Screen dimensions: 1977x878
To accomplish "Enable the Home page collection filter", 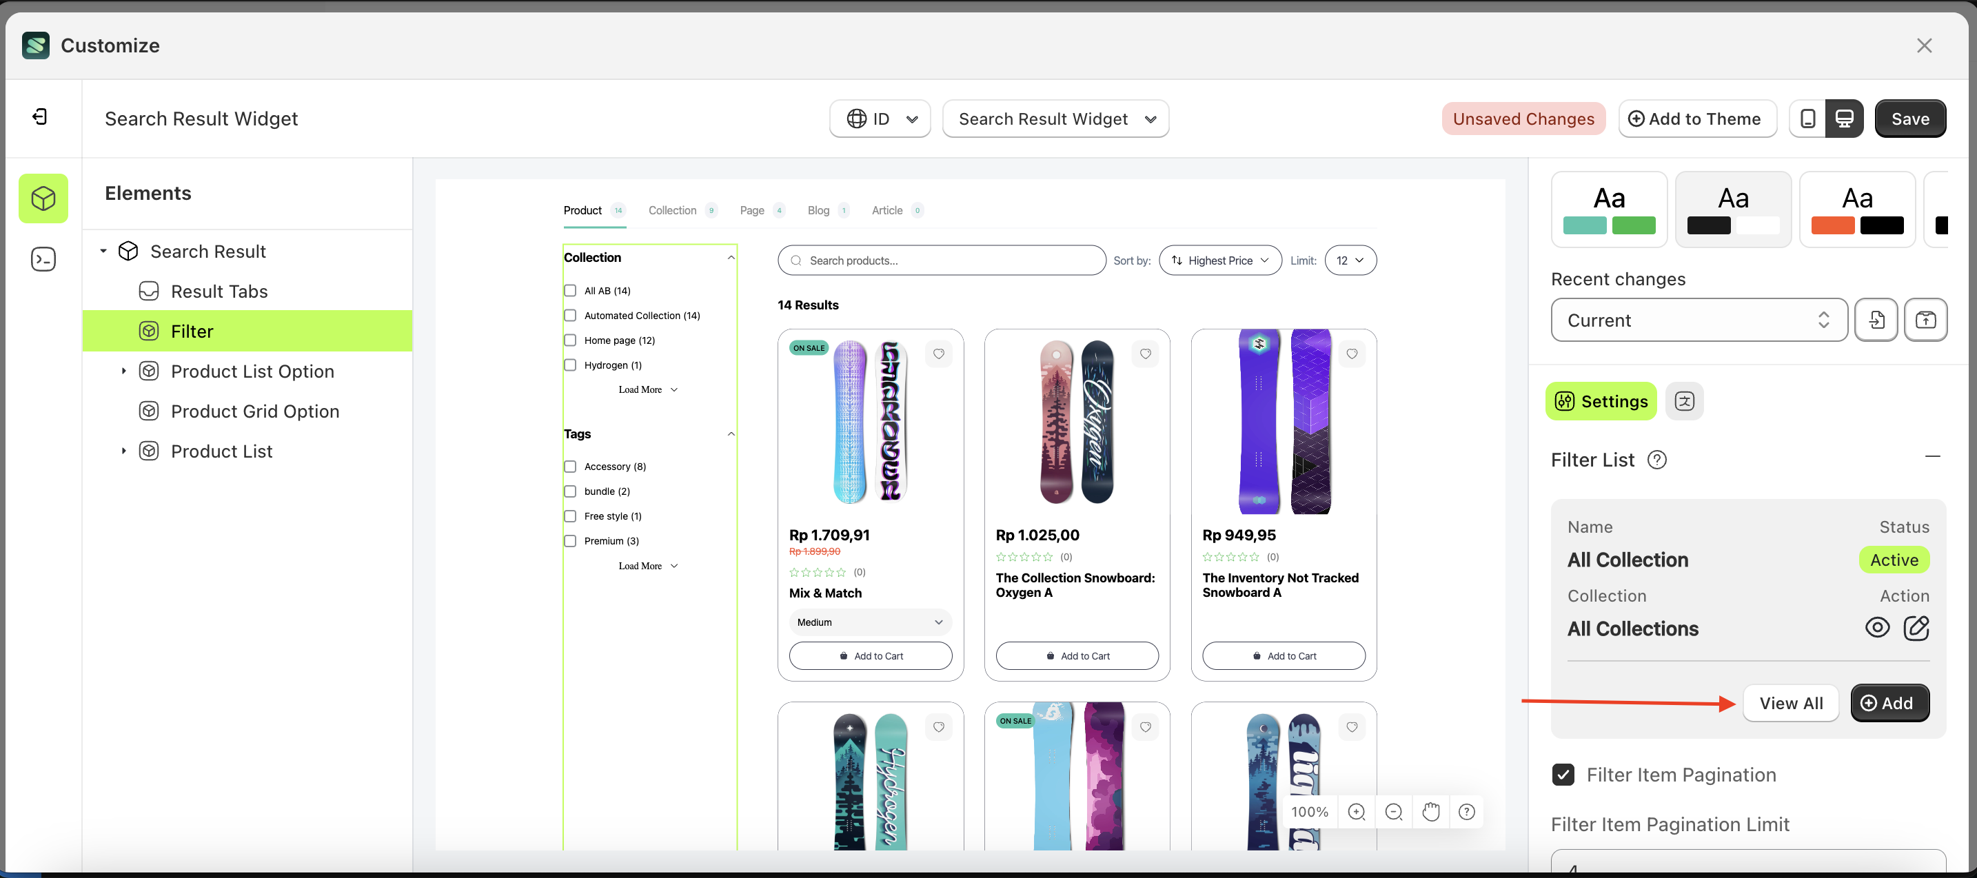I will tap(570, 340).
